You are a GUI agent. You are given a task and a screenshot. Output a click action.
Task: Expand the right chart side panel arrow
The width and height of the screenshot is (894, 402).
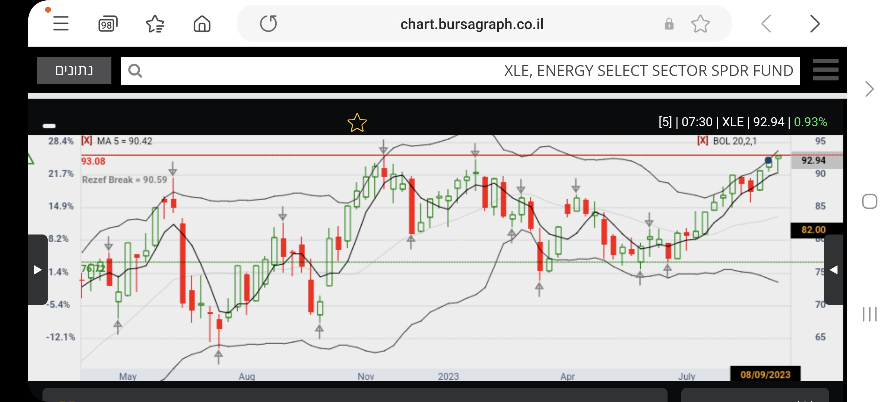(834, 269)
